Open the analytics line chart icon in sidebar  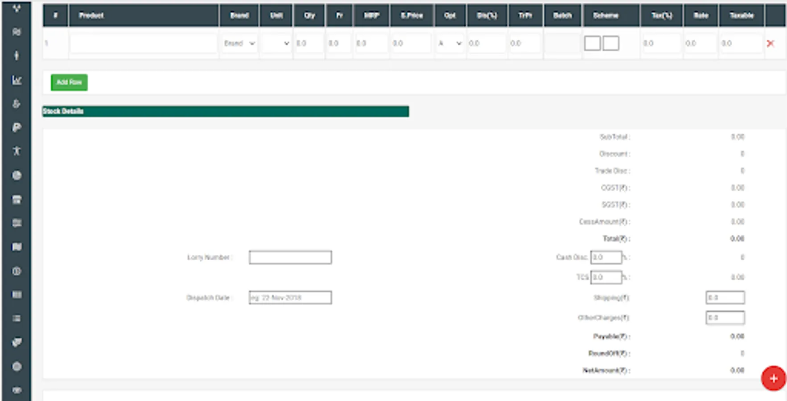point(16,80)
